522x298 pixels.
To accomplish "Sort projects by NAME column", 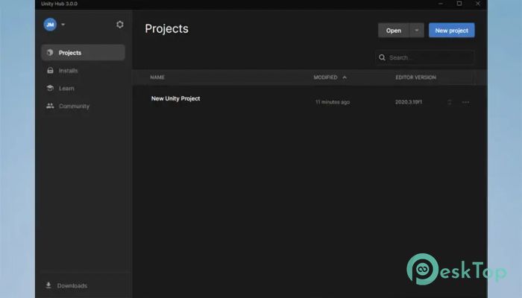I will tap(157, 77).
